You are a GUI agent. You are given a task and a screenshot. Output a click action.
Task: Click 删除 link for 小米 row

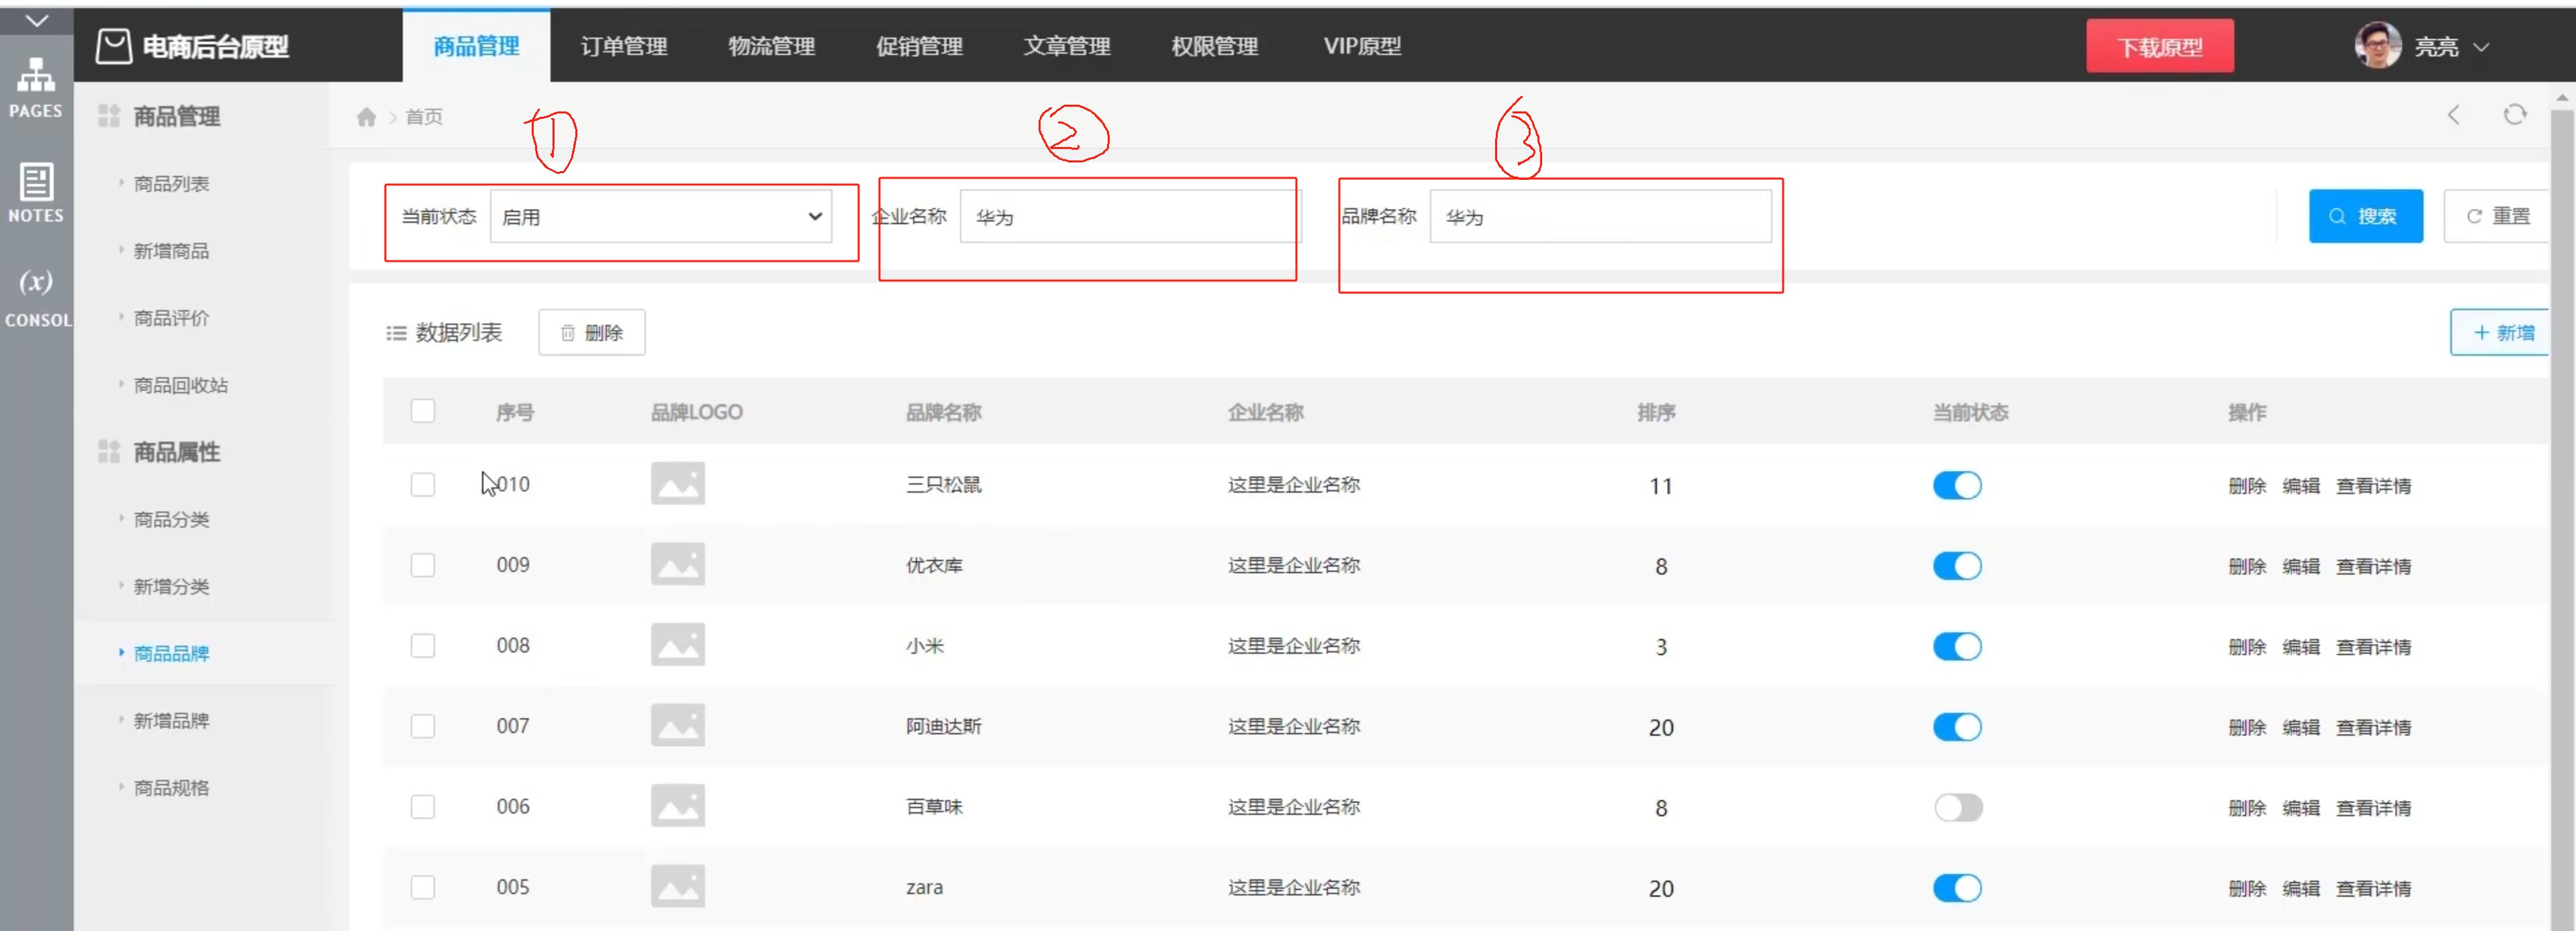point(2247,647)
